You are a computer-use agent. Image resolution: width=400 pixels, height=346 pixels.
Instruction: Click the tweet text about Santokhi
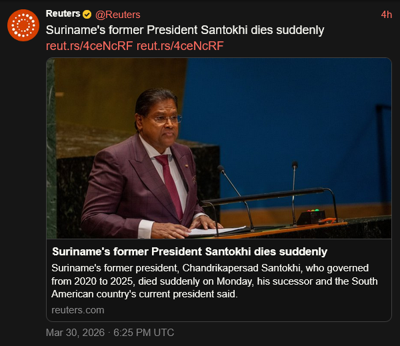[185, 30]
